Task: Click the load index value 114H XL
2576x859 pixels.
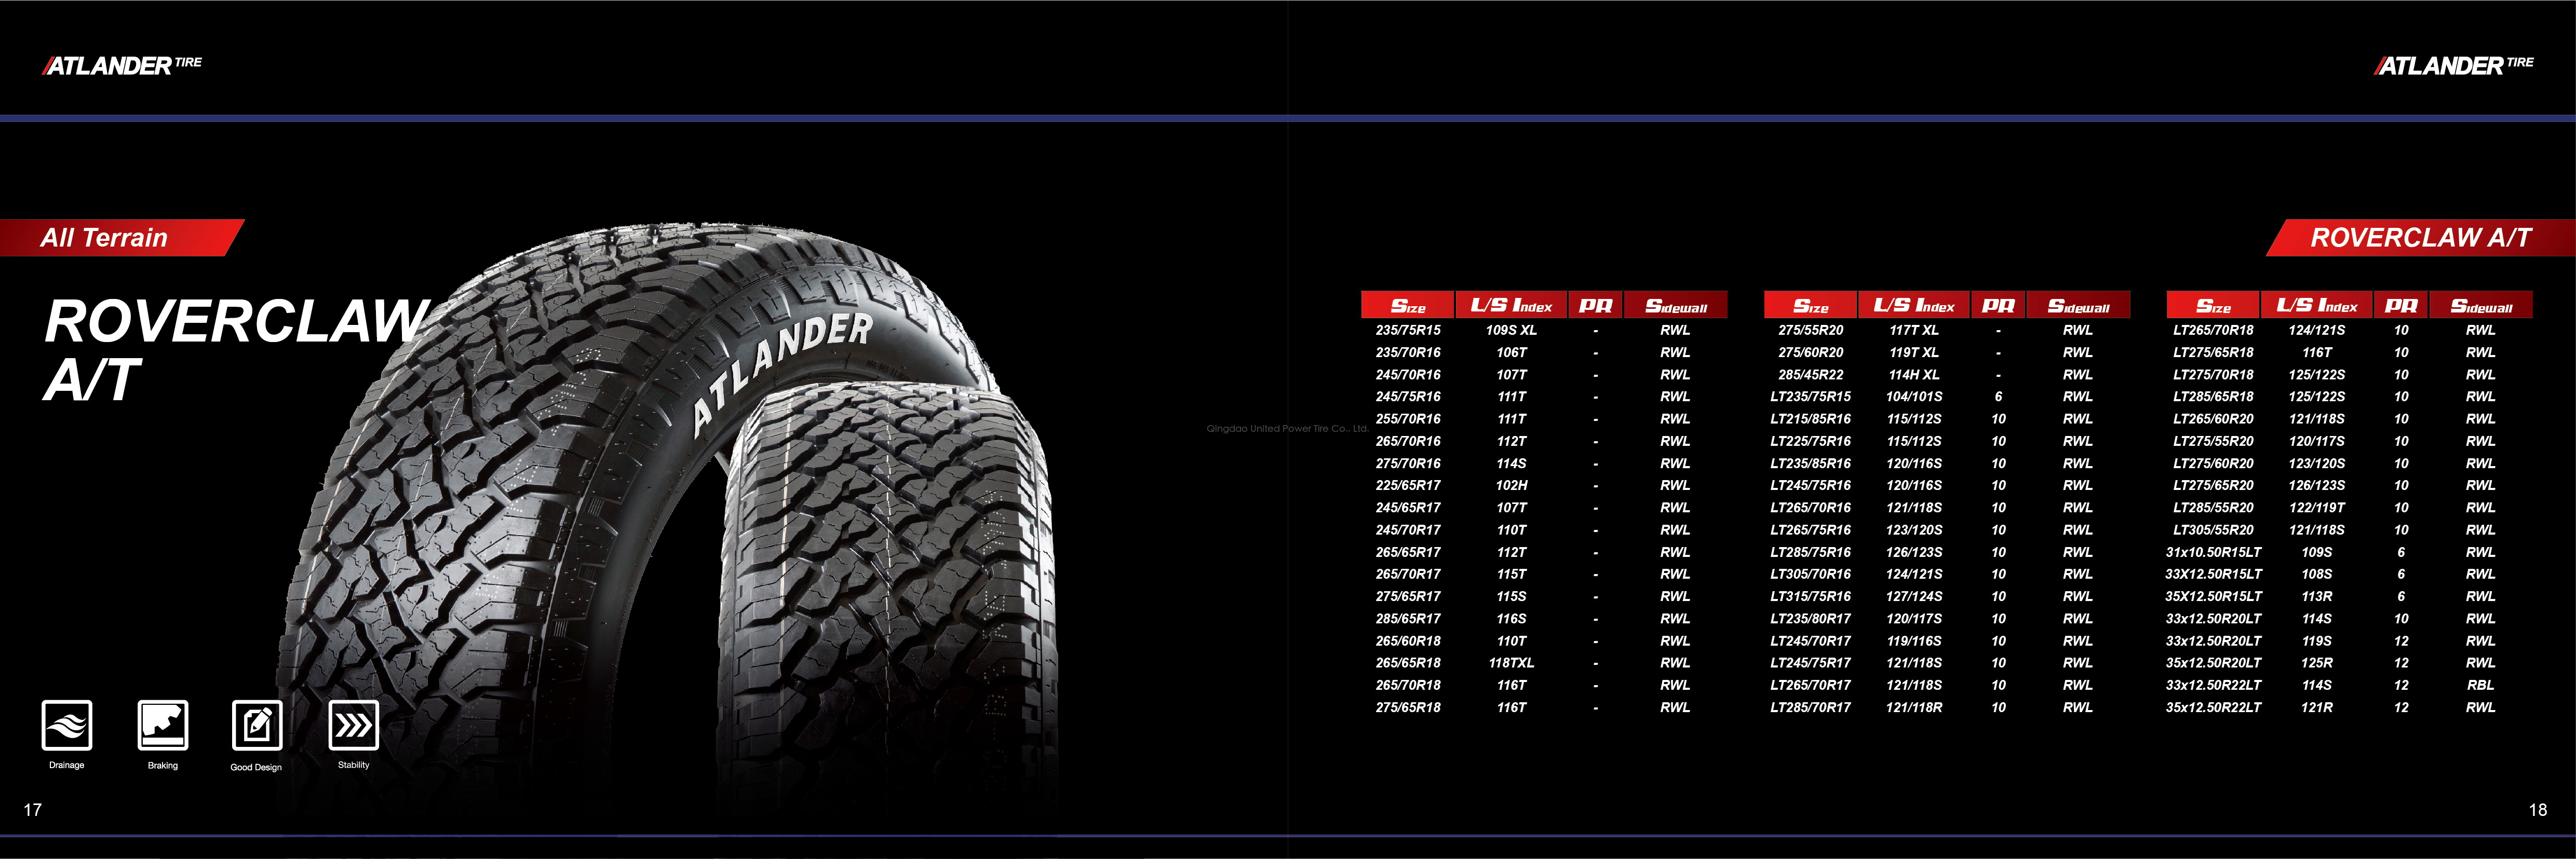Action: (x=1914, y=374)
